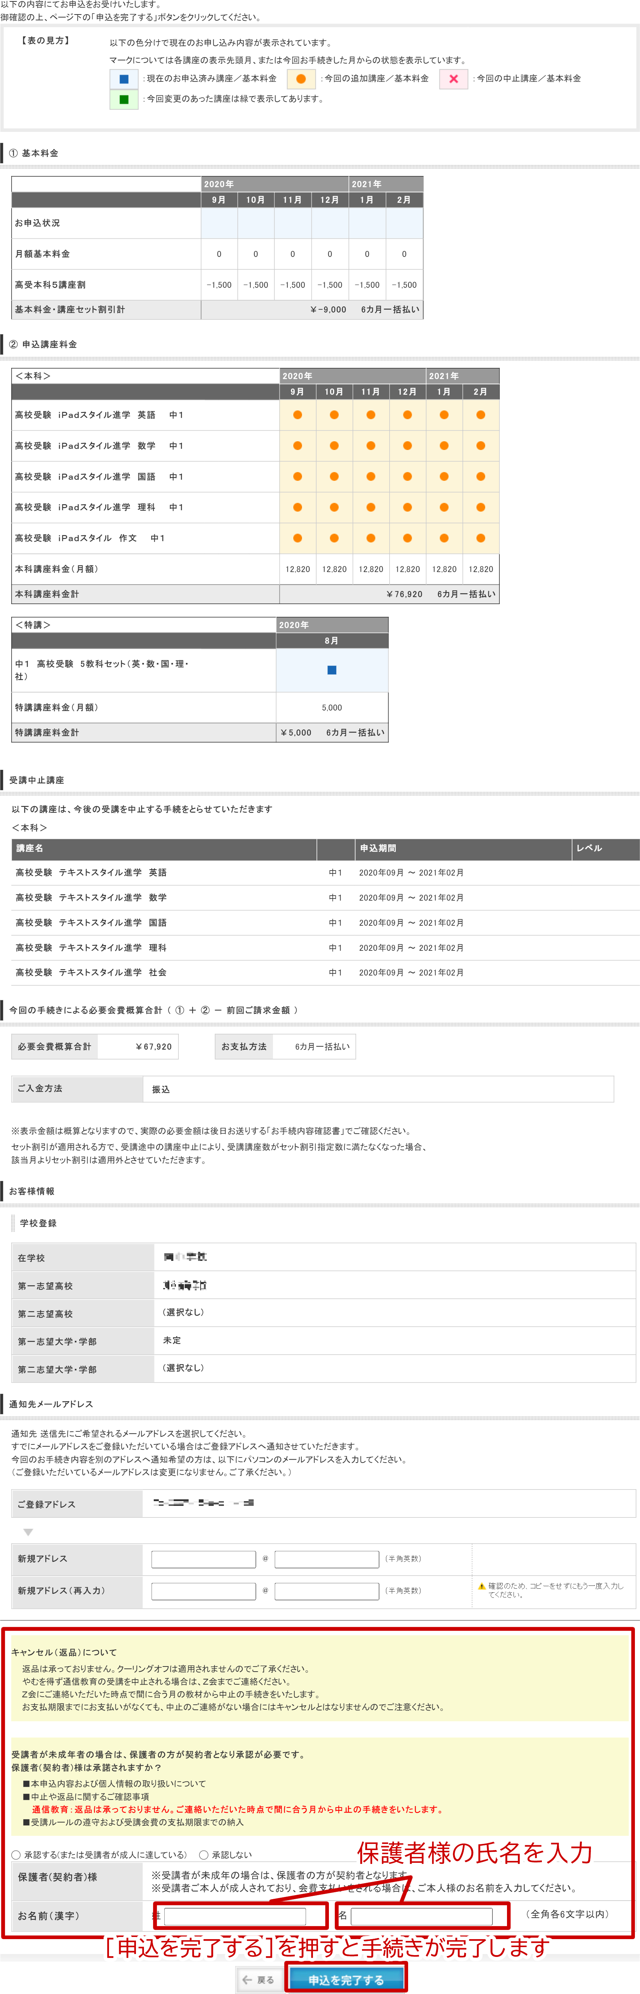Click the 姓 name input field
The width and height of the screenshot is (640, 1994).
[235, 1916]
